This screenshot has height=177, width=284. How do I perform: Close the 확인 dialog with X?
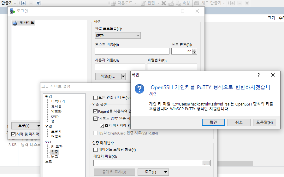pos(273,75)
